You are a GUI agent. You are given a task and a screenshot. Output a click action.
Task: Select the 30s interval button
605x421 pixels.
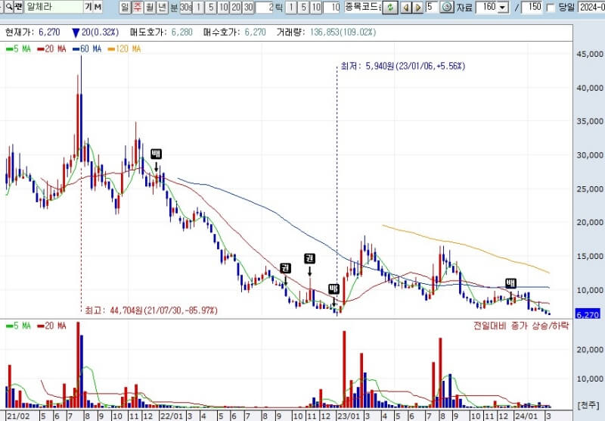(186, 7)
